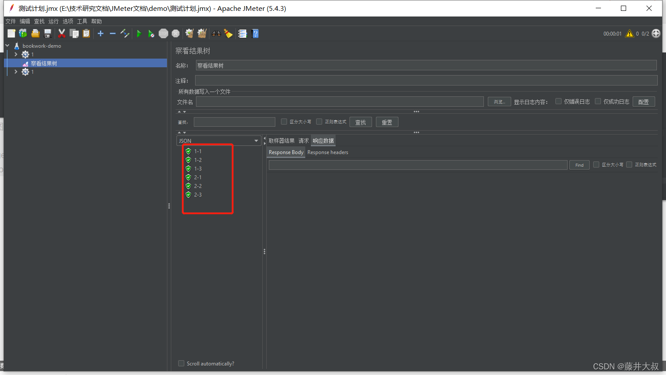Open the Templates toolbar icon
This screenshot has height=375, width=666.
coord(23,33)
